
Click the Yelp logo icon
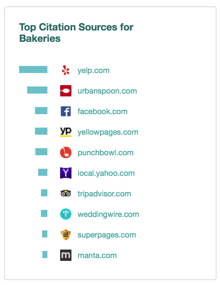pyautogui.click(x=66, y=70)
